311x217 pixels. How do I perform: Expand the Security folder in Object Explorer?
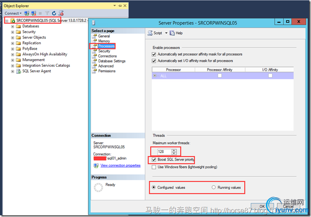[x=13, y=32]
